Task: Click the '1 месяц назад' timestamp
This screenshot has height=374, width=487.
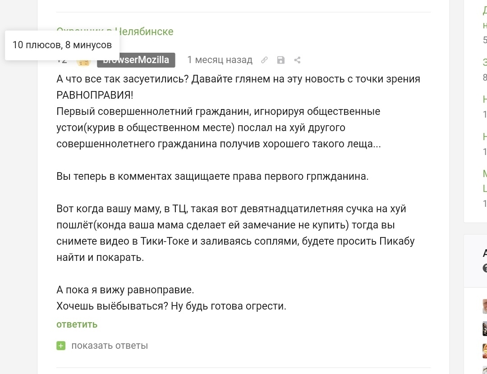Action: pos(220,60)
